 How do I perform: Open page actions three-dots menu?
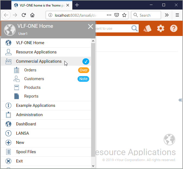click(x=109, y=15)
